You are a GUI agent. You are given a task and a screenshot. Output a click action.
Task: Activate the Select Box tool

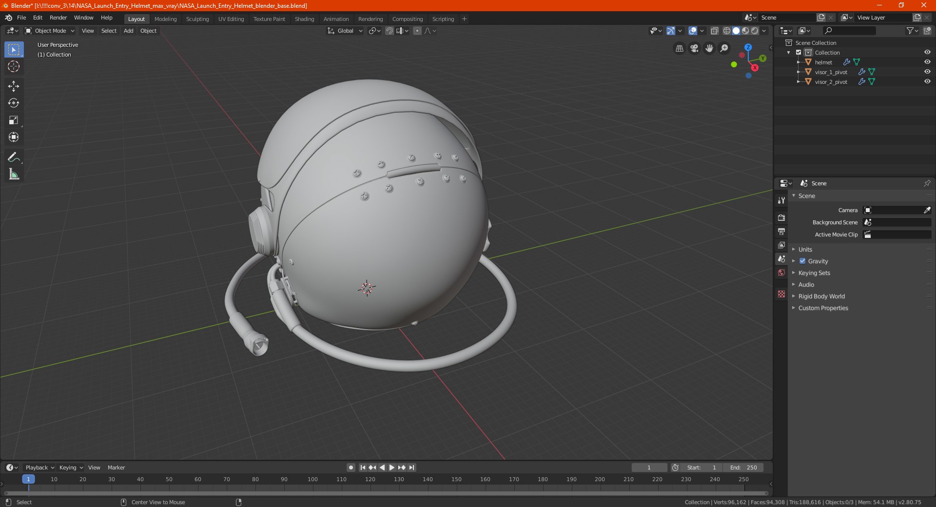click(x=14, y=50)
